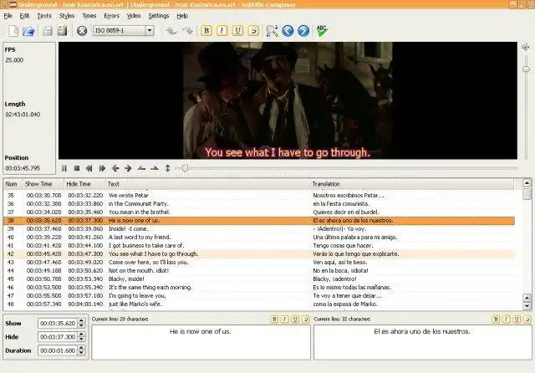This screenshot has height=373, width=535.
Task: Click the 'He is now one of us.' edit box
Action: 201,342
